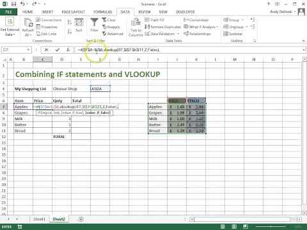Switch to the DEVELOPER tab
This screenshot has width=307, height=230.
click(185, 11)
